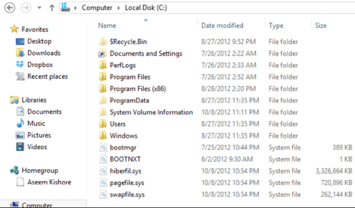
Task: Select Aseem Kishore under Homegroup
Action: (x=49, y=182)
